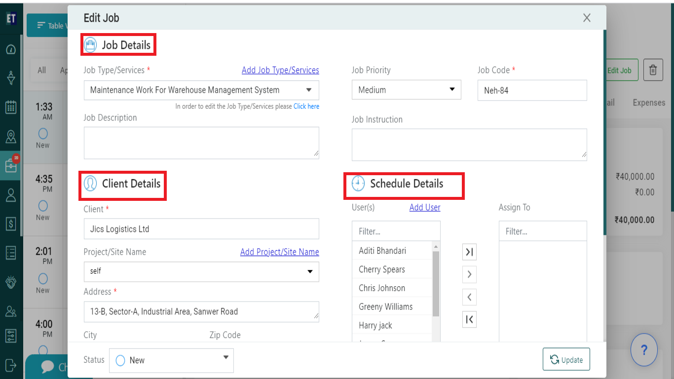Viewport: 674px width, 379px height.
Task: Select Harry jack in users list
Action: tap(392, 326)
